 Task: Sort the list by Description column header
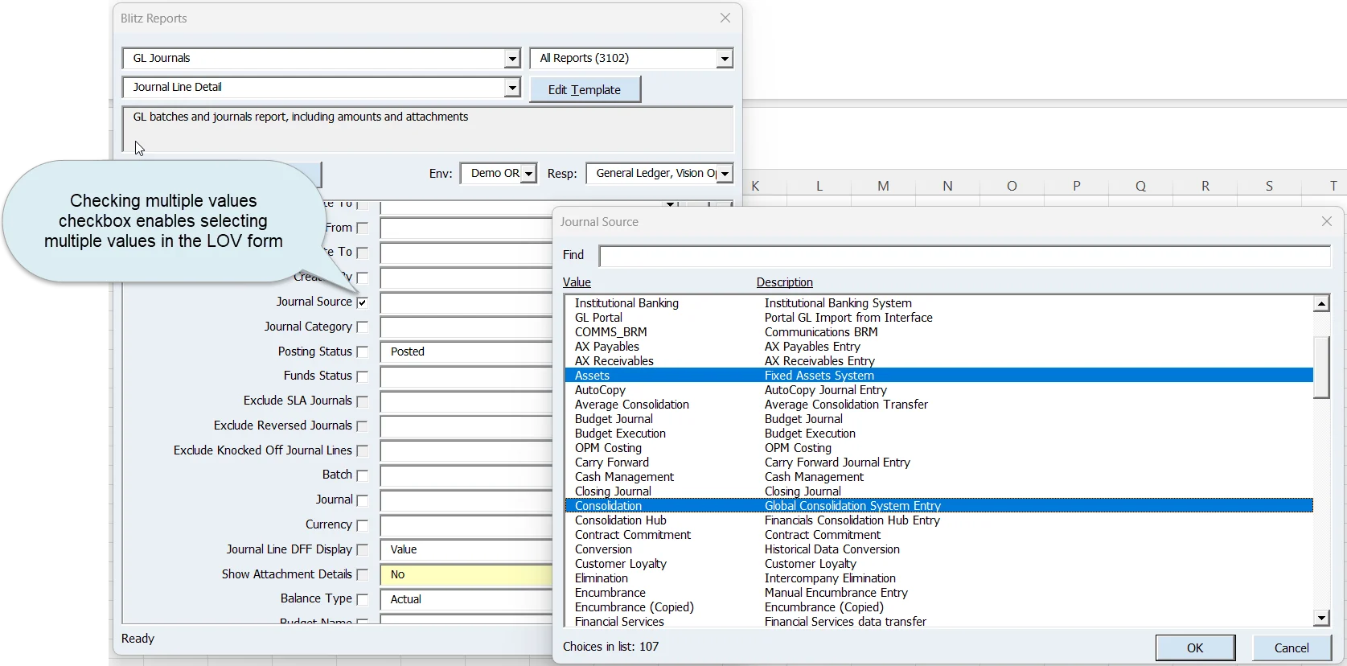tap(784, 282)
